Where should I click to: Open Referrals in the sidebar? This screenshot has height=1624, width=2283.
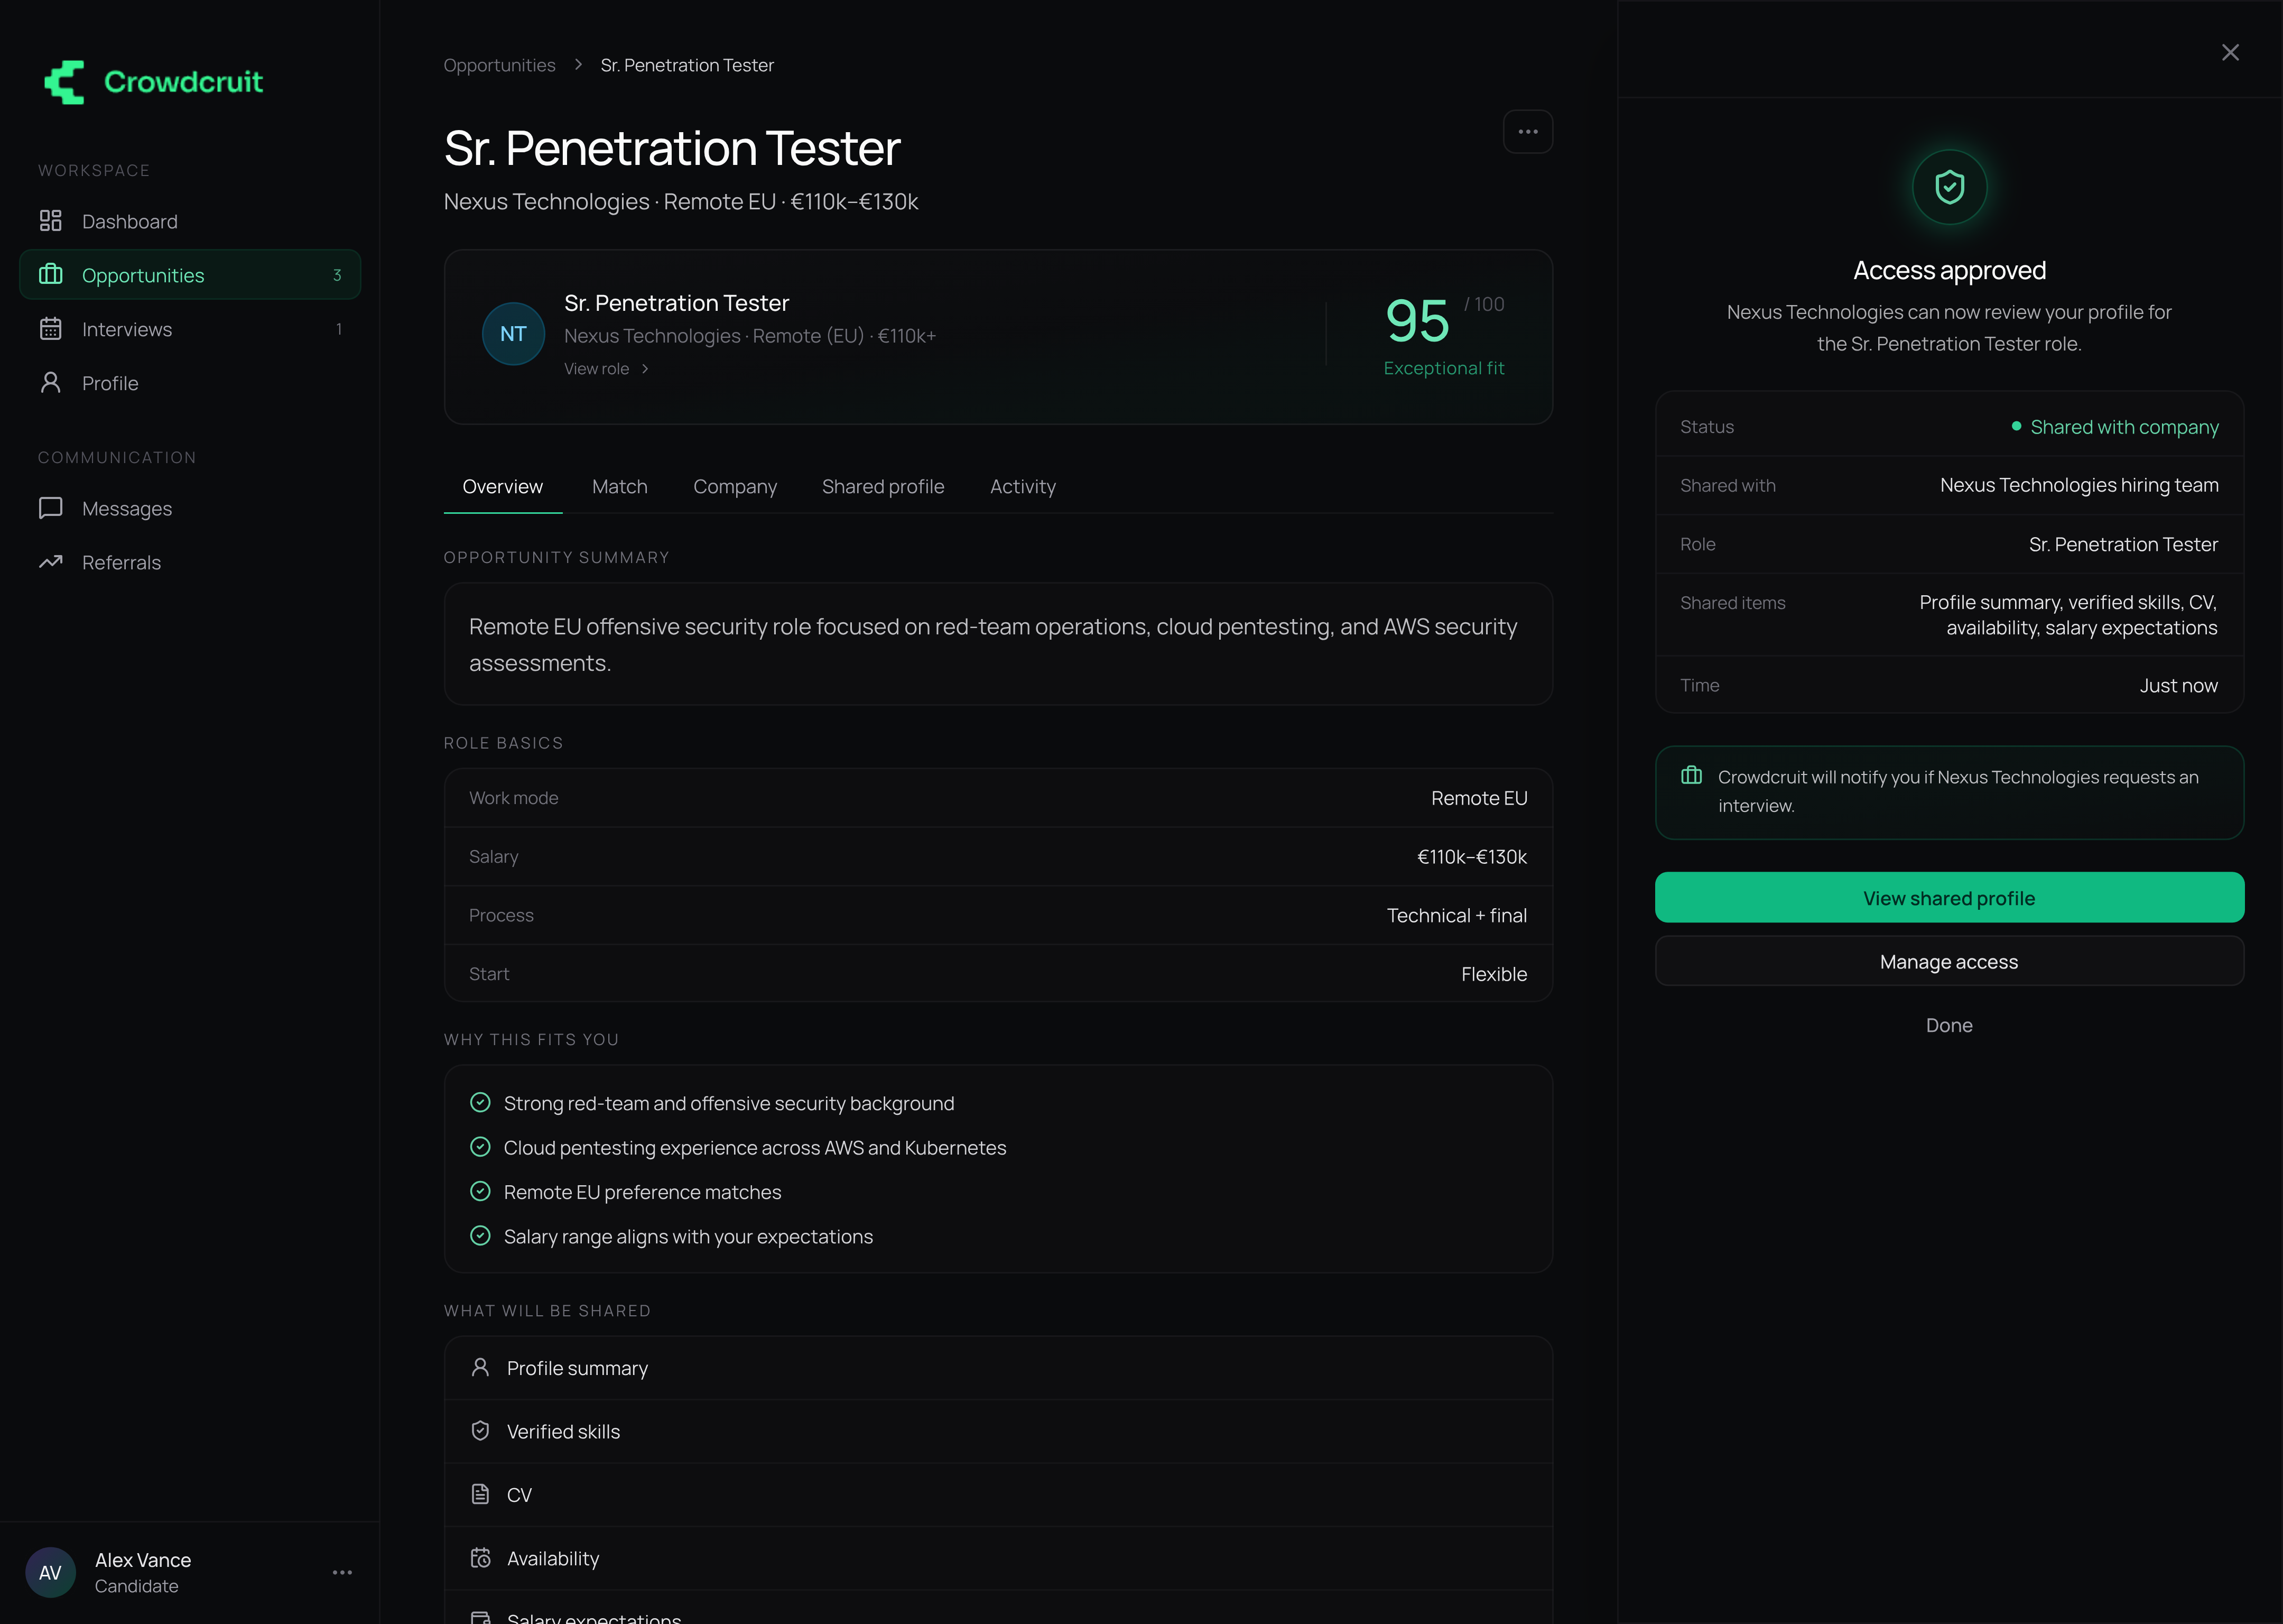coord(190,562)
